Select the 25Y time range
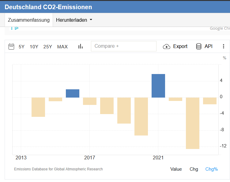The image size is (230, 182). [48, 47]
